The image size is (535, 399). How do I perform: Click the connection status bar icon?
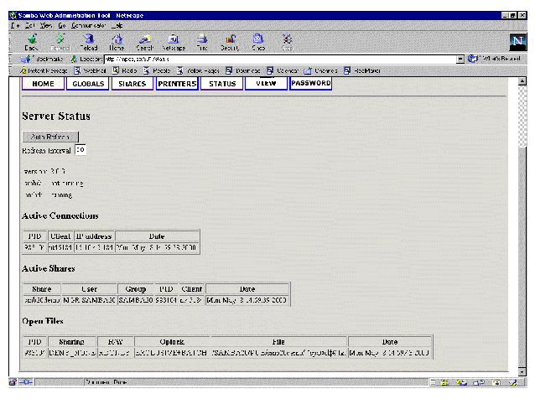(x=26, y=382)
